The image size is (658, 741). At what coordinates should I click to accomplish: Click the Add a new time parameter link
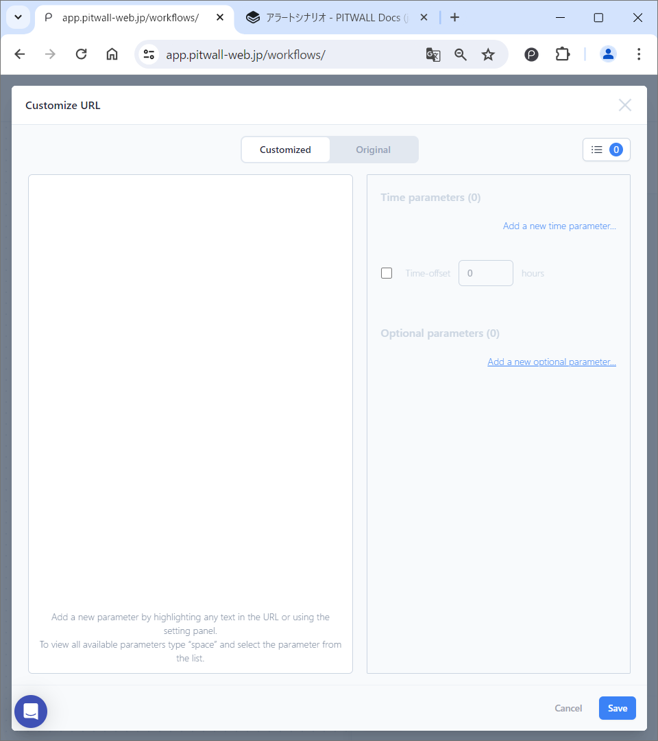point(559,226)
